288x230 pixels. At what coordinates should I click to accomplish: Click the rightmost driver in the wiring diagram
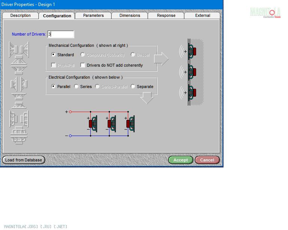(130, 123)
